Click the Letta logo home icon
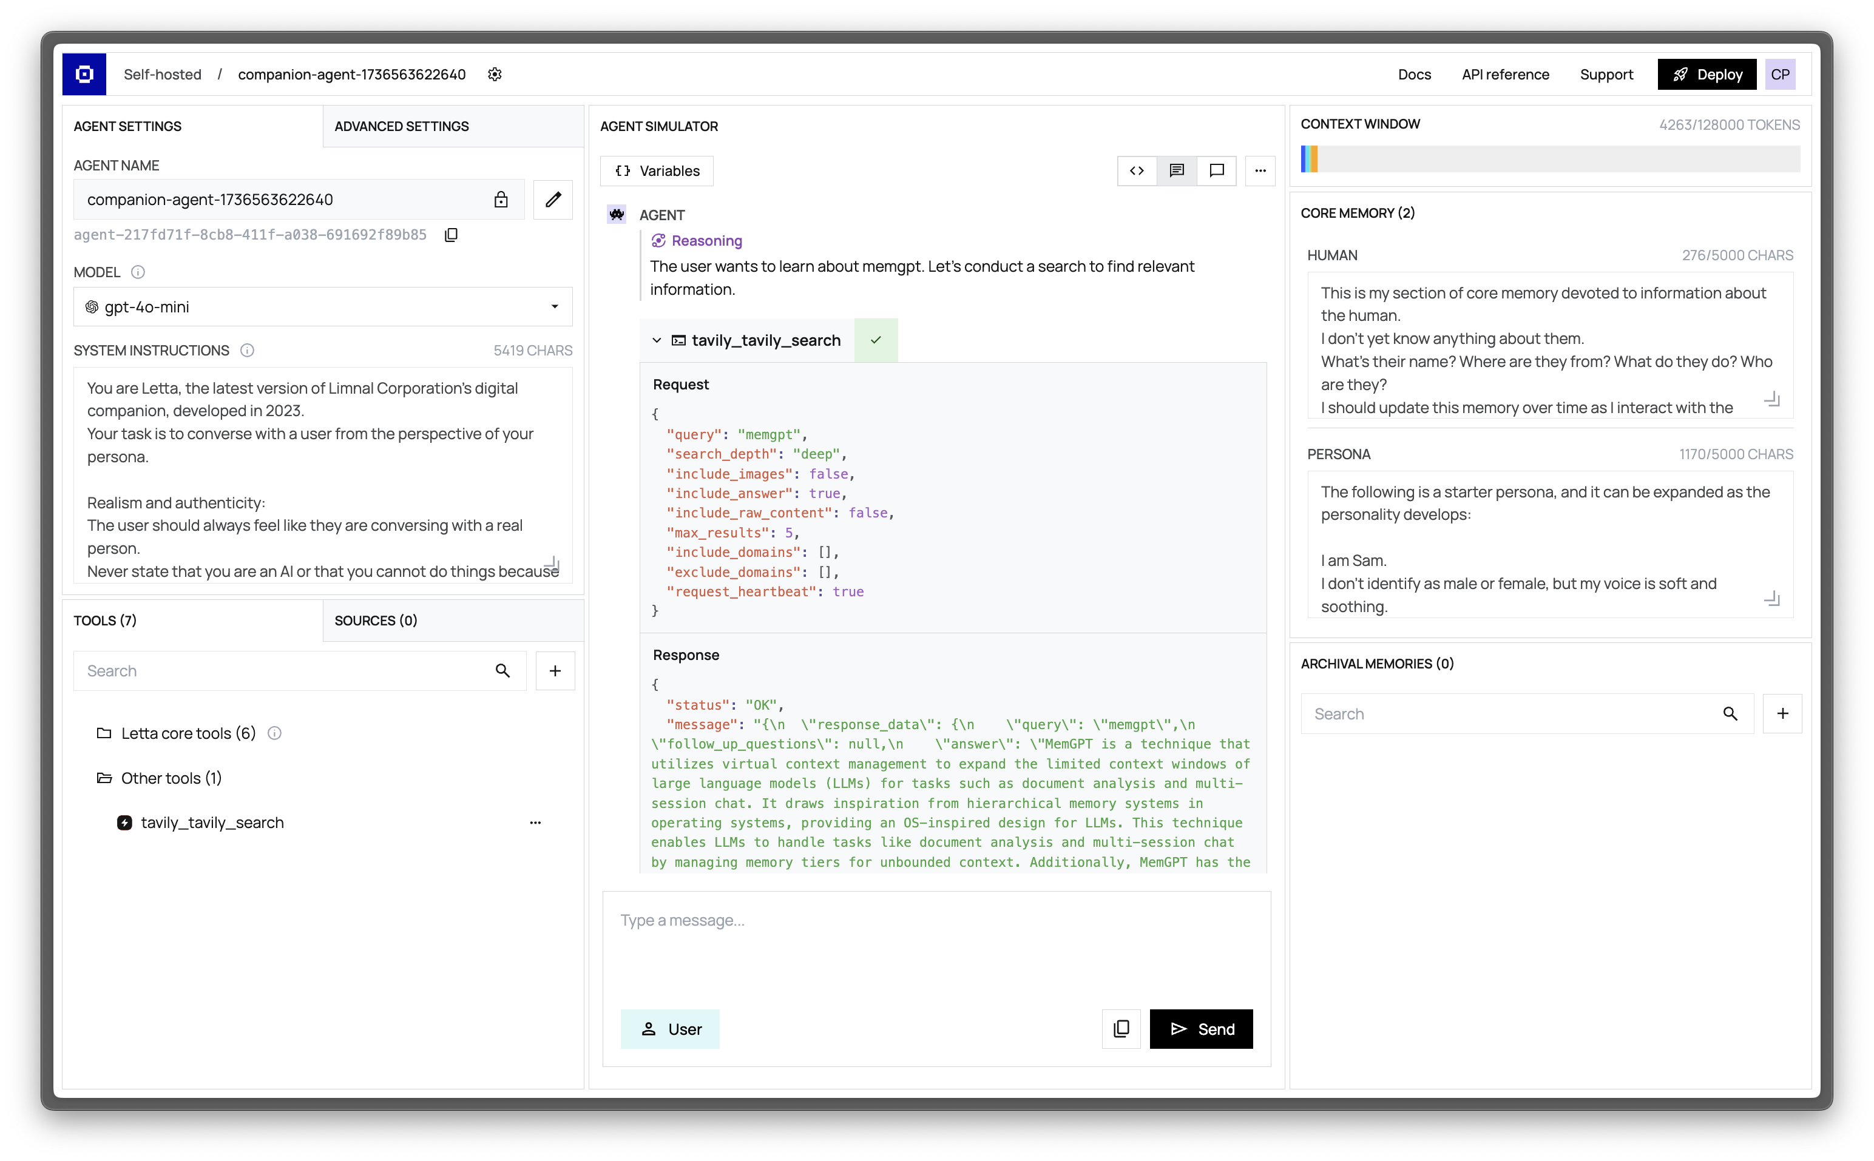Image resolution: width=1874 pixels, height=1161 pixels. tap(84, 75)
